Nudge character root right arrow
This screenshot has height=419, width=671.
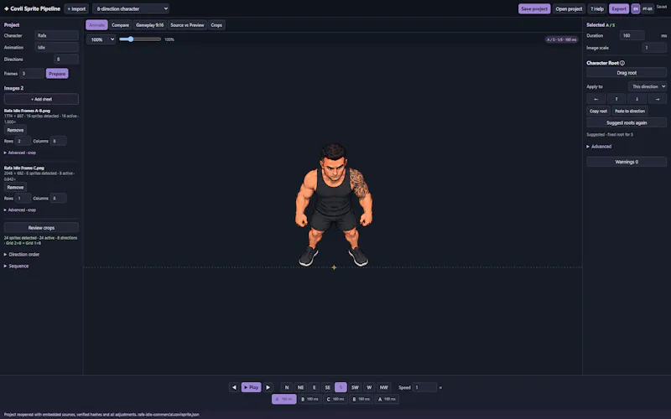[658, 99]
